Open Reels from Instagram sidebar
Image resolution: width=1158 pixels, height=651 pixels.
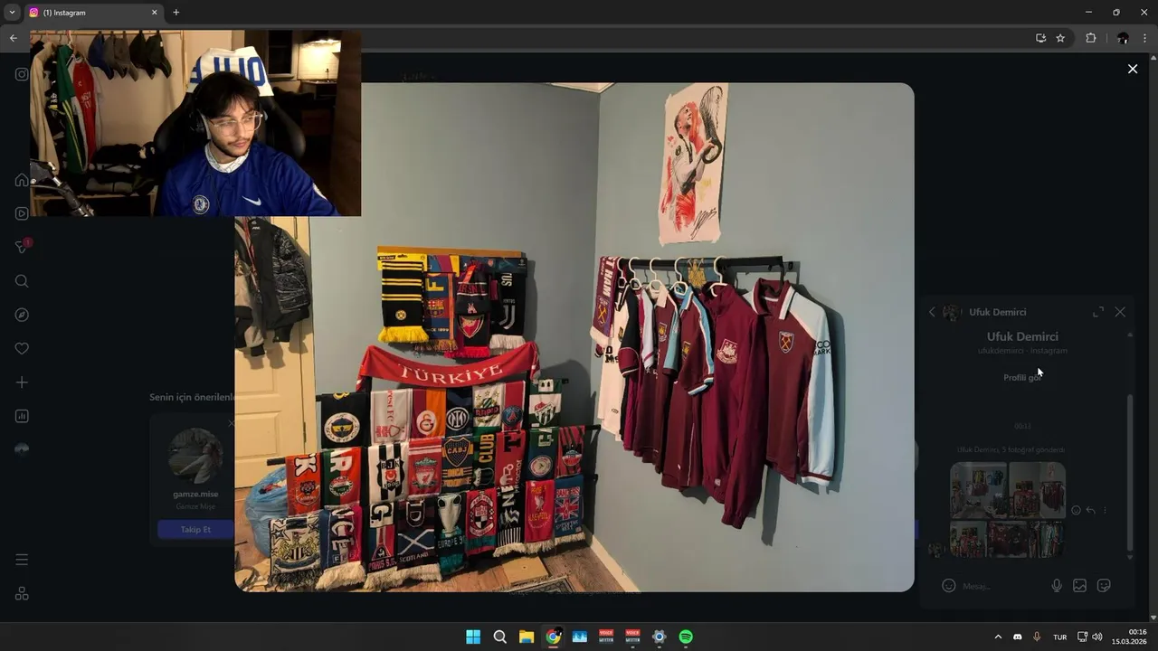[22, 213]
